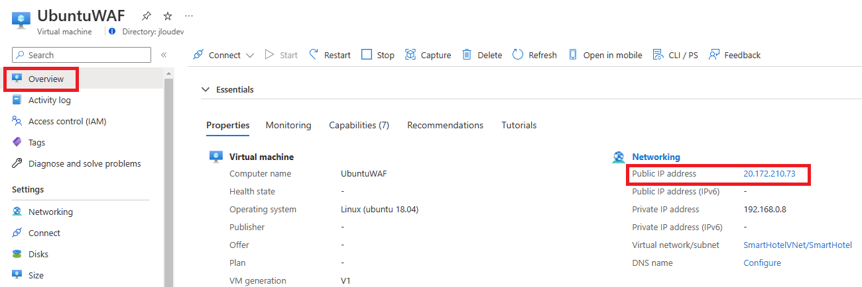Select the Properties tab
This screenshot has height=287, width=862.
pyautogui.click(x=228, y=125)
